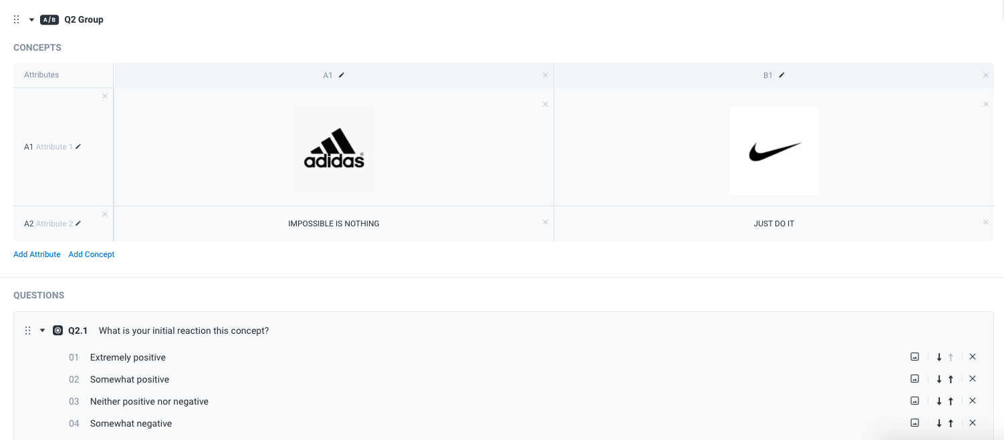The image size is (1004, 440).
Task: Edit the Somewhat positive answer text
Action: point(130,379)
